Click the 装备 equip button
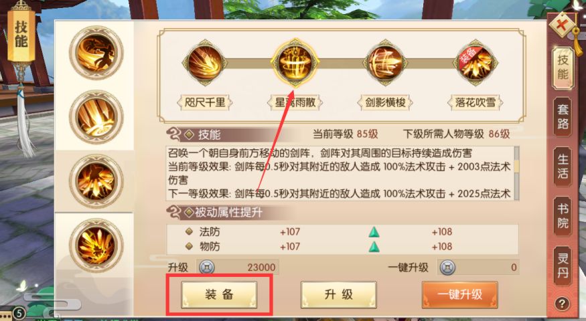Screen dimensions: 586x321 219,294
